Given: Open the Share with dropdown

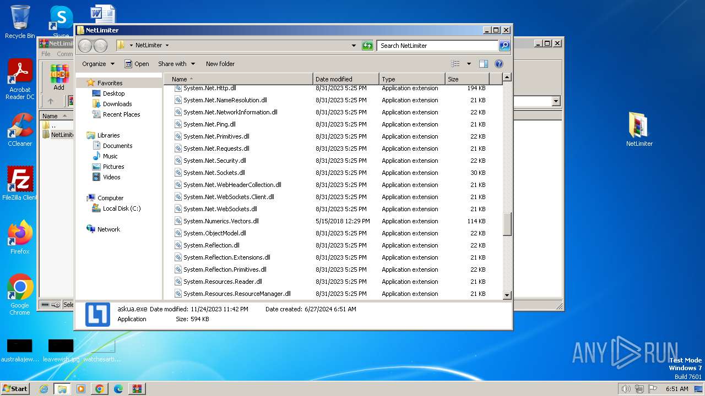Looking at the screenshot, I should (176, 64).
